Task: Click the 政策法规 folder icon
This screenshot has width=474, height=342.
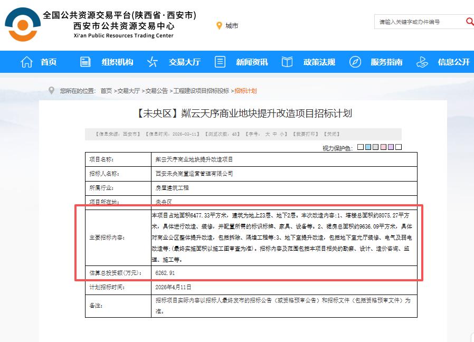Action: pos(287,62)
